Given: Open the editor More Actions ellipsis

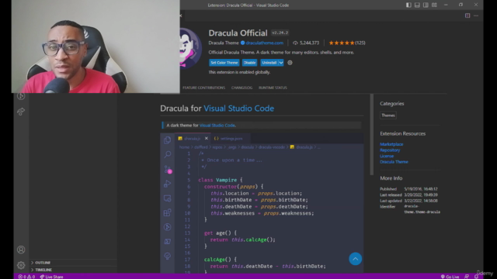Looking at the screenshot, I should click(476, 15).
